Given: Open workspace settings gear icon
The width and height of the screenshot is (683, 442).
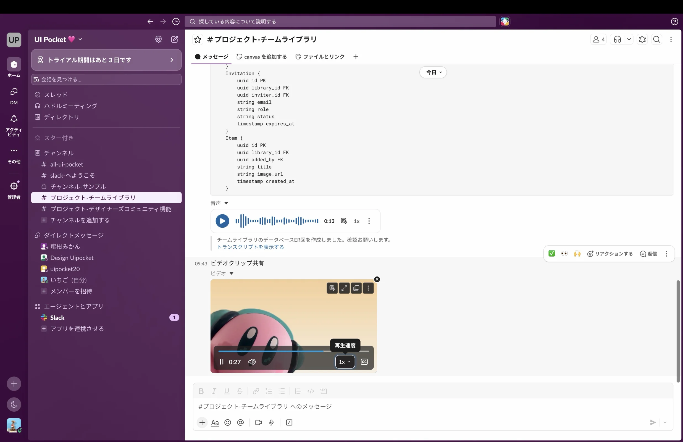Looking at the screenshot, I should point(158,39).
